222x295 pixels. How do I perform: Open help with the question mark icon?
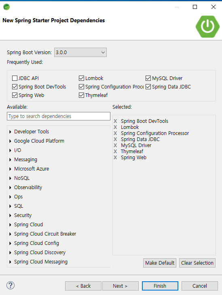click(x=11, y=285)
